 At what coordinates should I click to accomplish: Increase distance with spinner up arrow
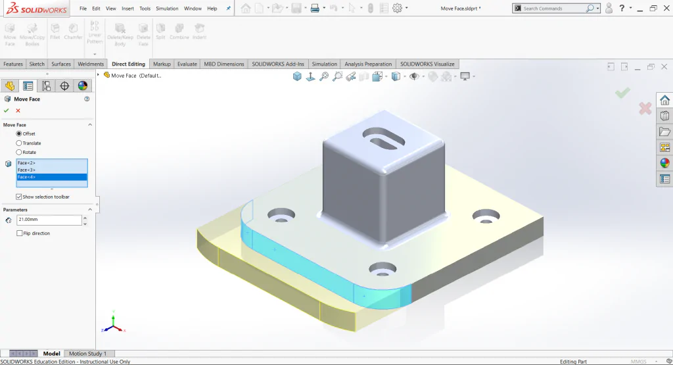85,218
